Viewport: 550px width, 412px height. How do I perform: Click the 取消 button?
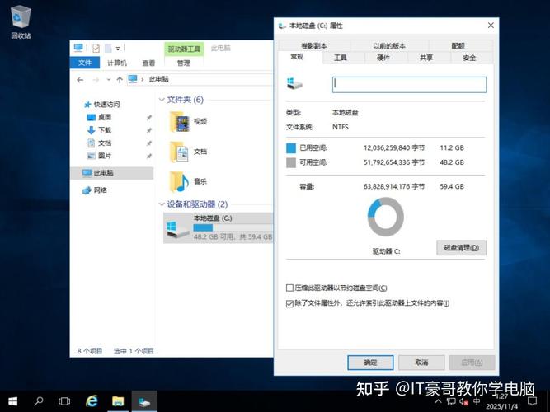[421, 363]
